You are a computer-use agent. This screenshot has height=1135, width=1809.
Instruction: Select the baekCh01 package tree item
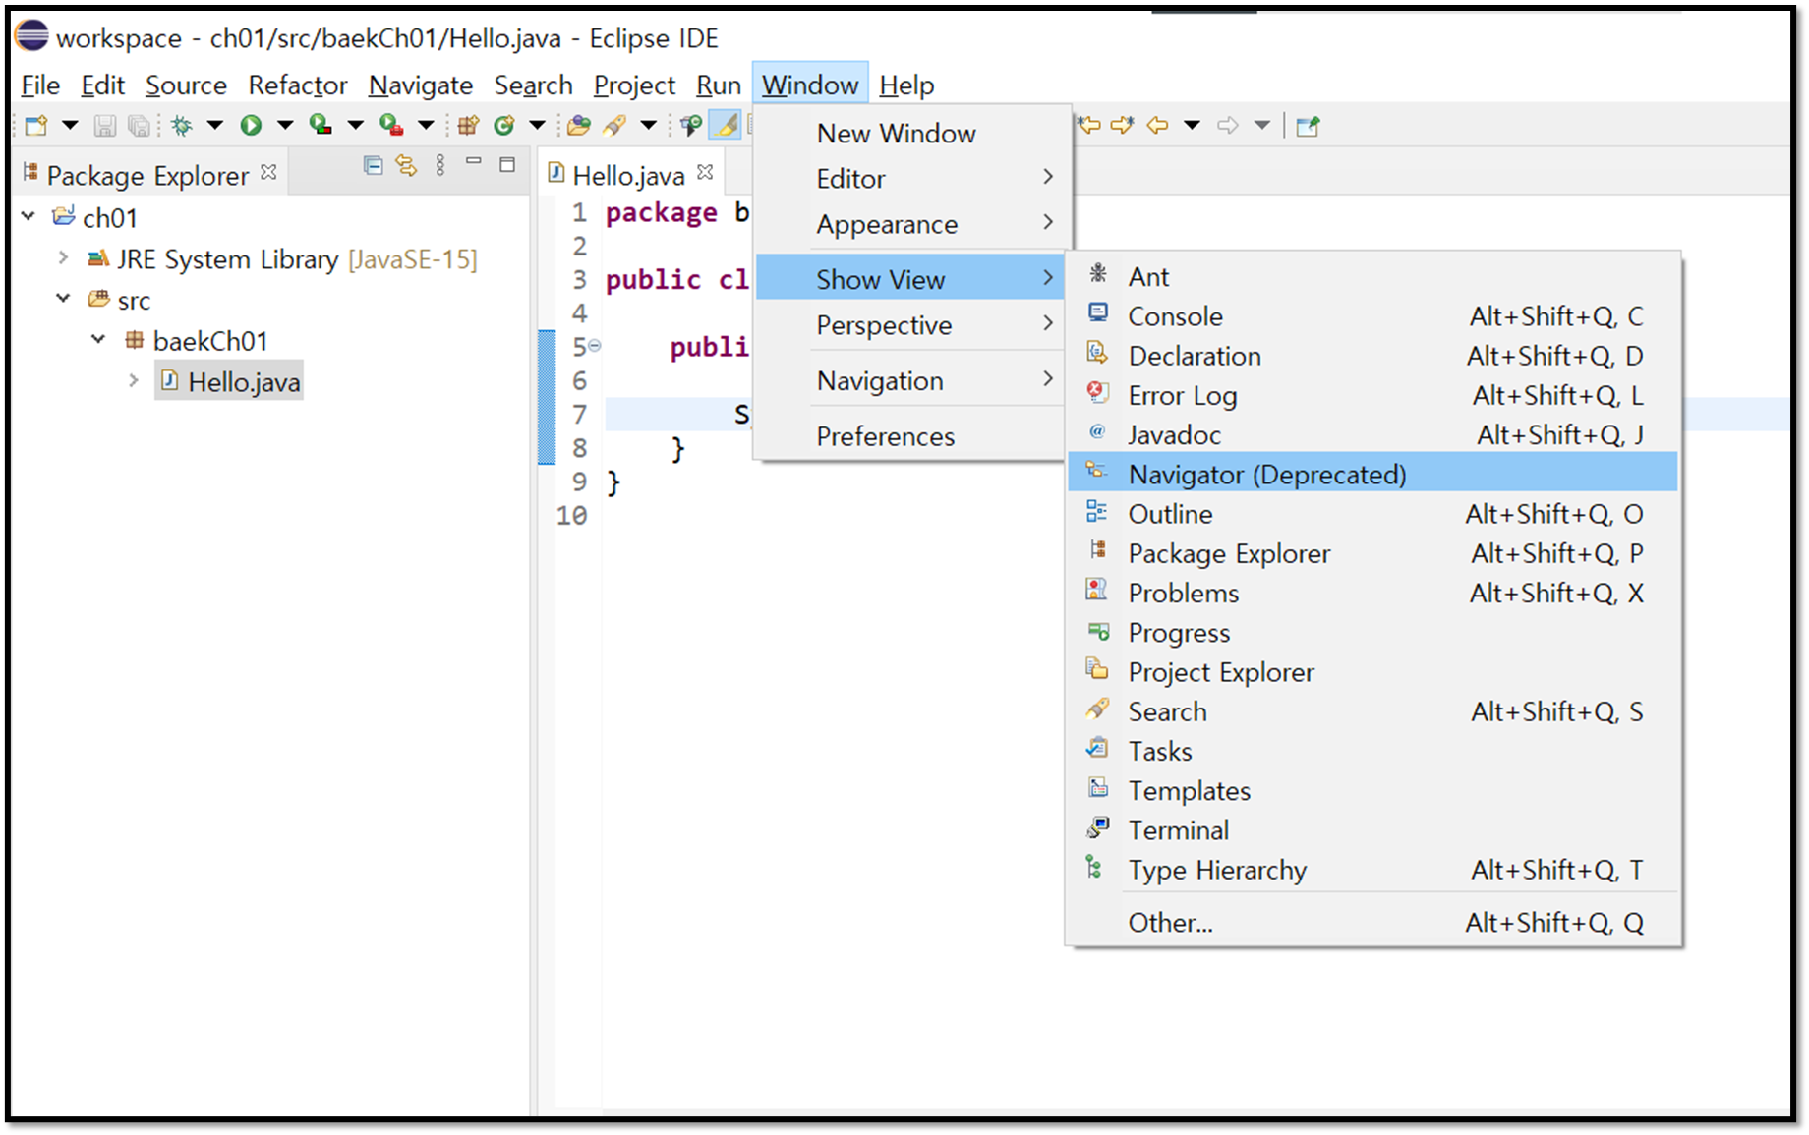[196, 341]
